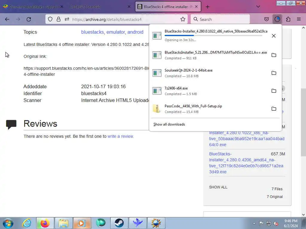Cancel the BlueStacks 4.280 download in progress

(274, 36)
